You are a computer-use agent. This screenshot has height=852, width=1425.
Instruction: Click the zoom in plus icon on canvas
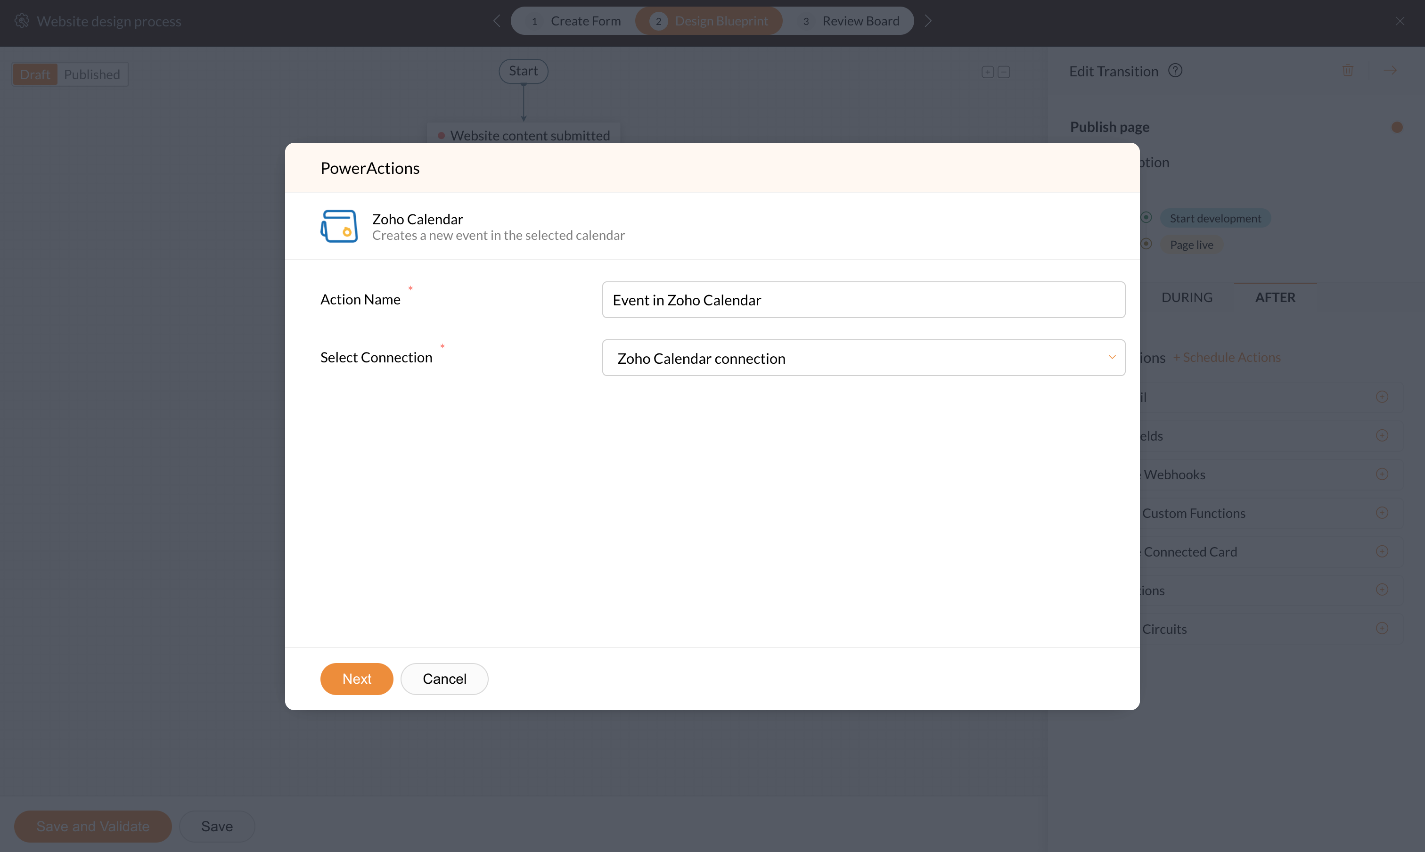pyautogui.click(x=988, y=73)
